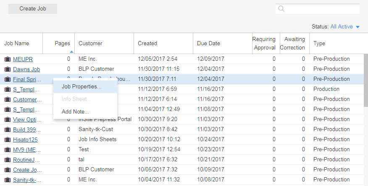The image size is (368, 186).
Task: Click the briefcase icon beside RoutineJ job
Action: [x=7, y=160]
